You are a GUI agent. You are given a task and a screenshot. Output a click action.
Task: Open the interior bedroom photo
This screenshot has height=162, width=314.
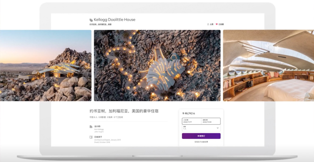[x=268, y=65]
